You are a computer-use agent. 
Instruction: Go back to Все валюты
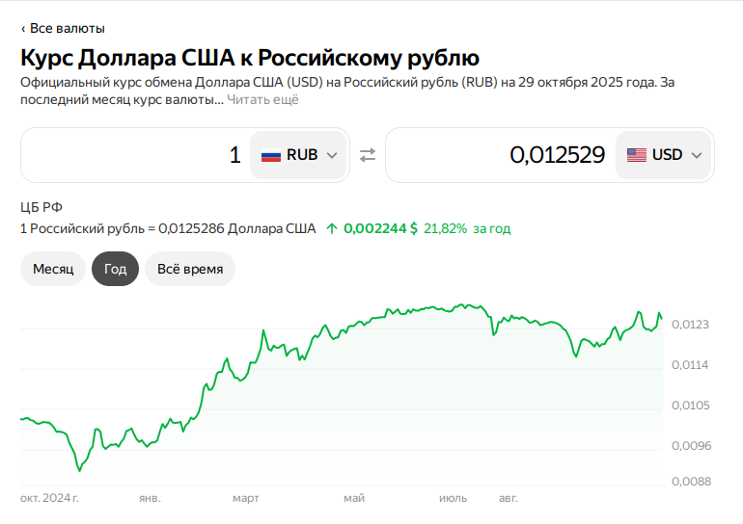63,28
